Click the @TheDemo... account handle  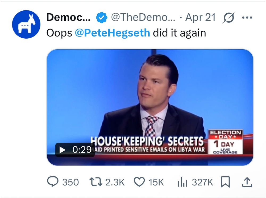pyautogui.click(x=143, y=18)
